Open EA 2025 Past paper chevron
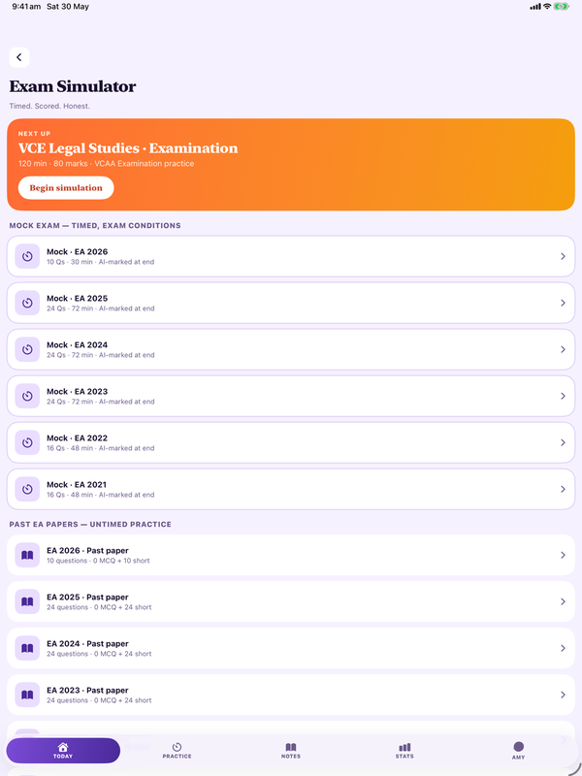The width and height of the screenshot is (582, 776). pos(563,601)
